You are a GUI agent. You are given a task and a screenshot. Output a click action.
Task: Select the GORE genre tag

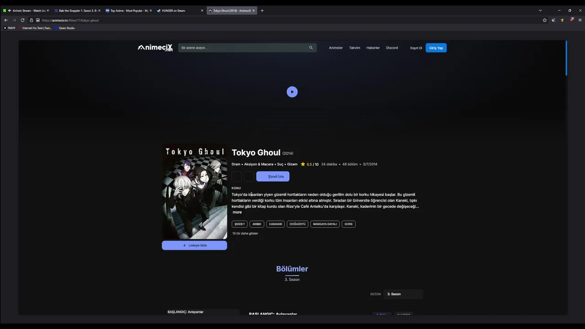349,224
